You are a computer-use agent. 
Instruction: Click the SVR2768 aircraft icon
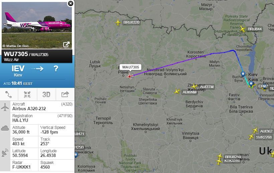[x=251, y=137]
